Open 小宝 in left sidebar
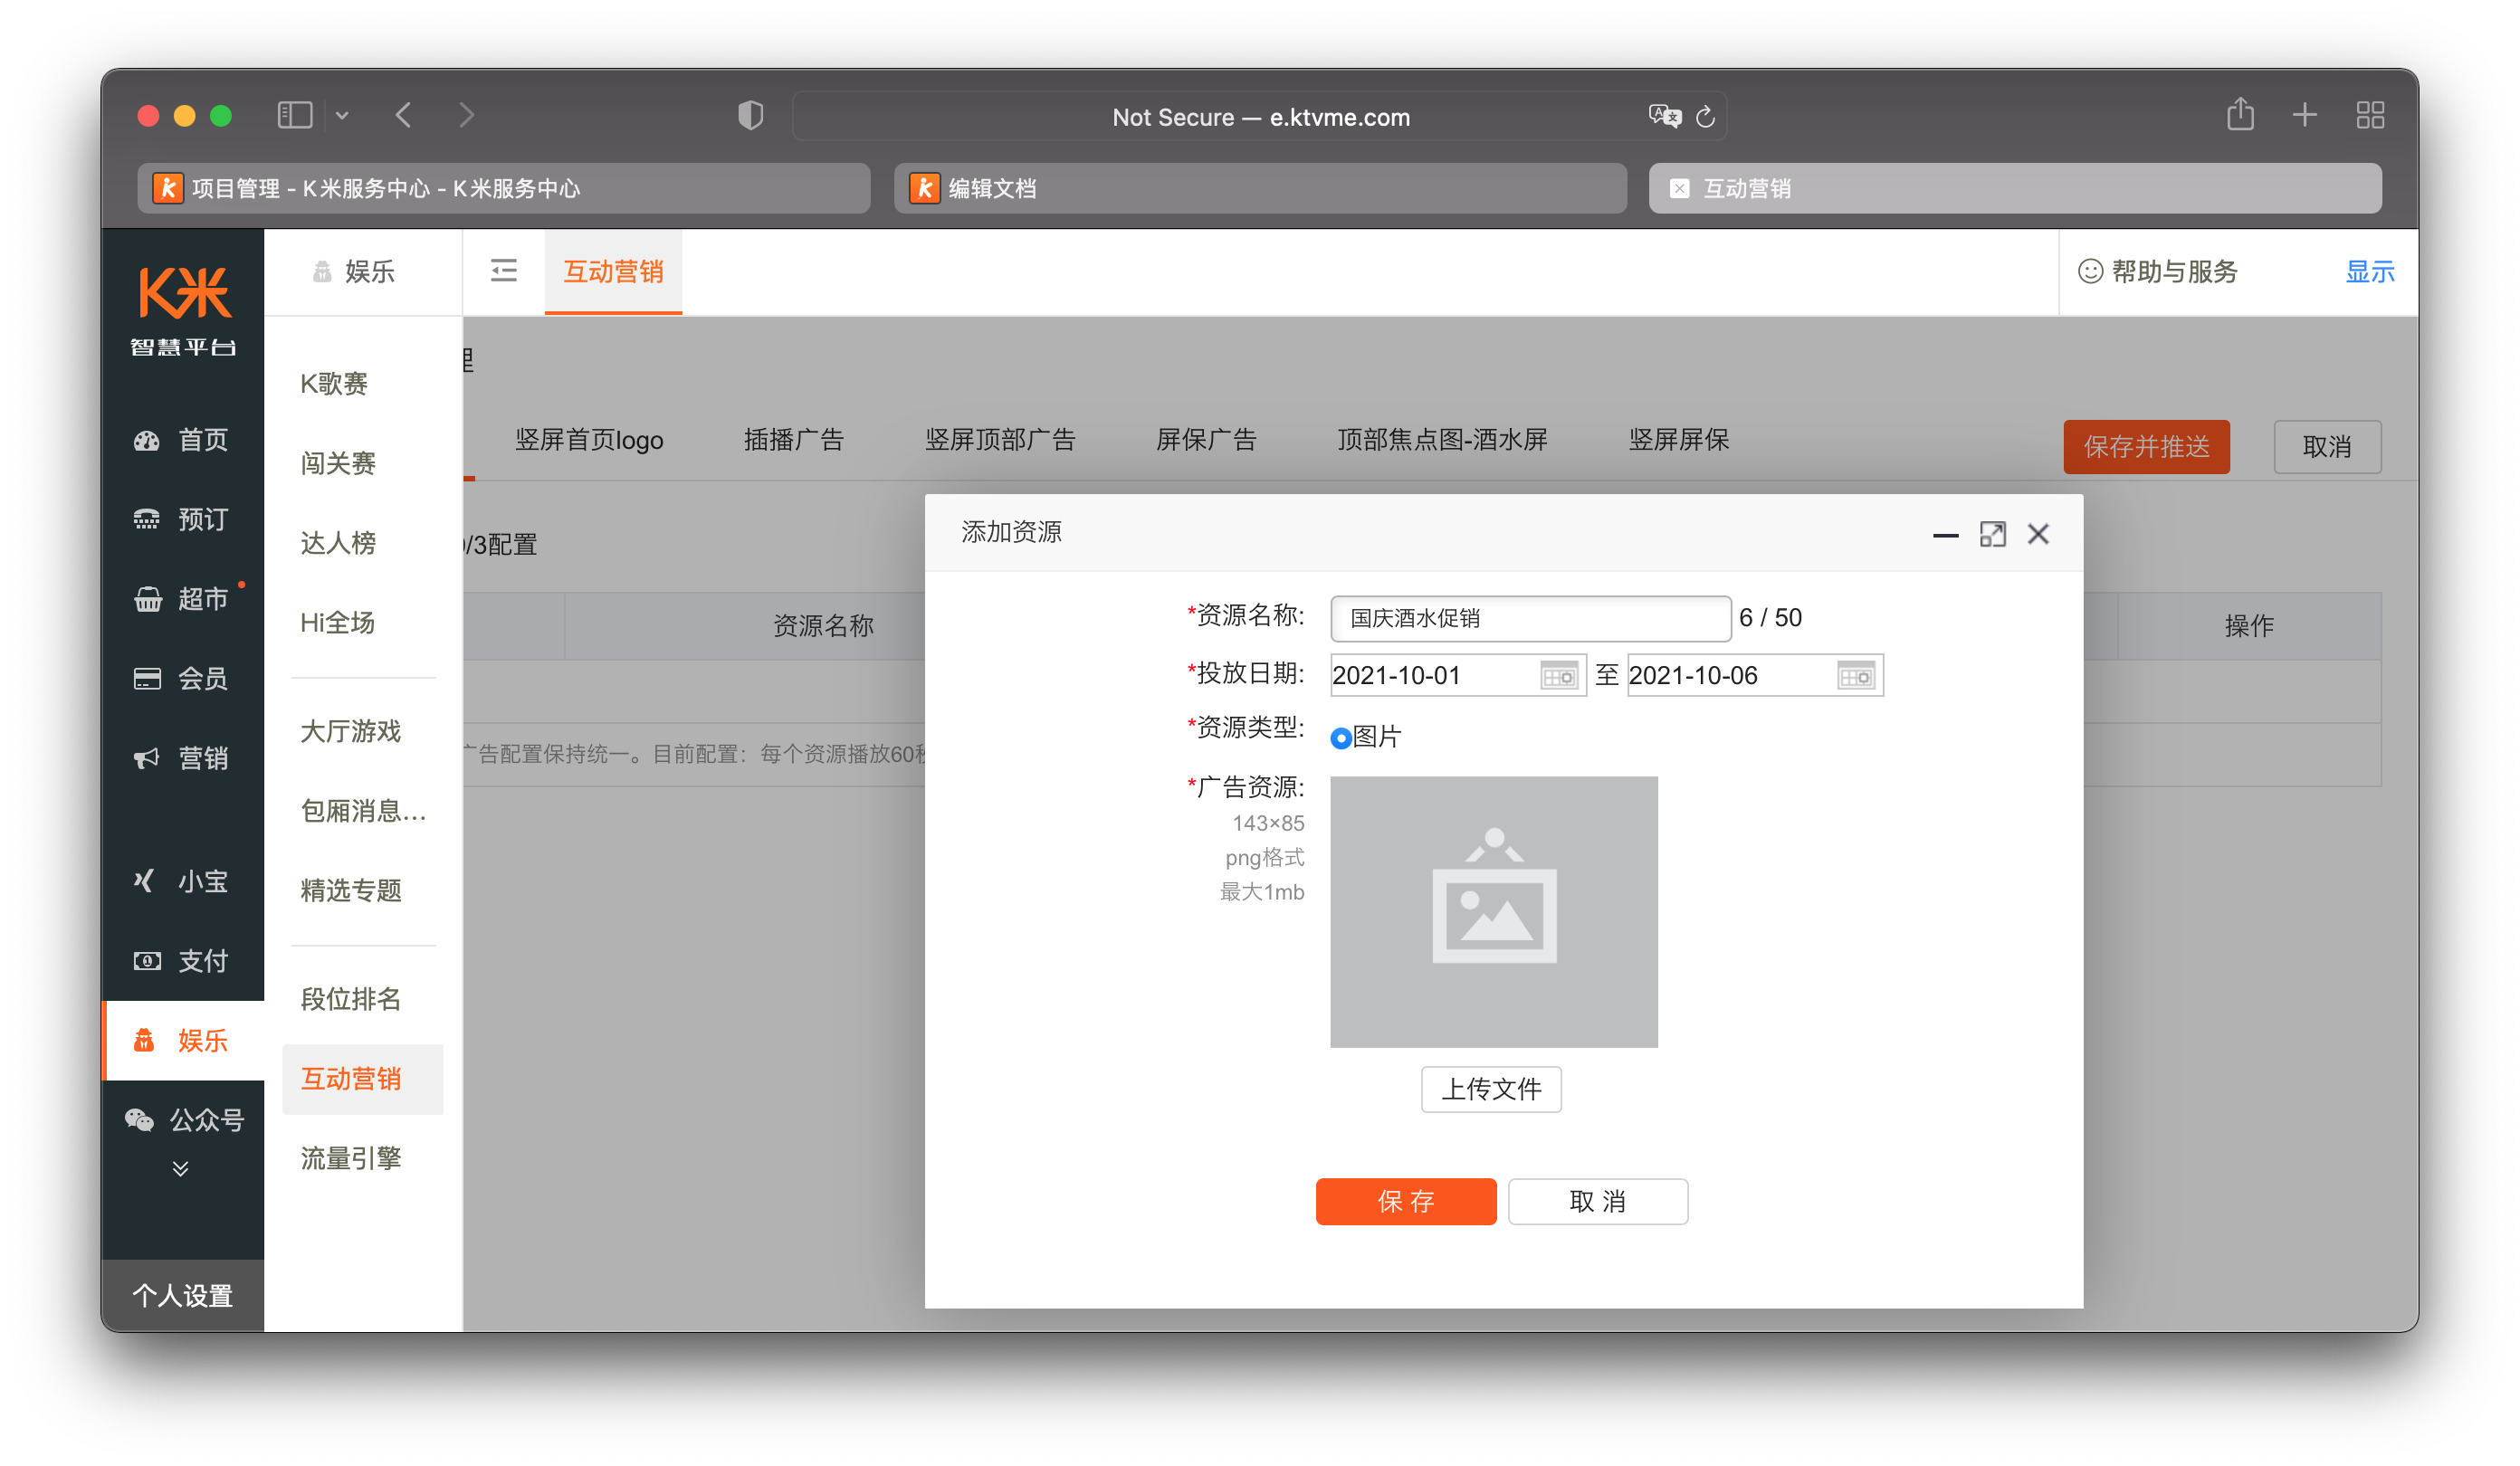Image resolution: width=2520 pixels, height=1466 pixels. pyautogui.click(x=182, y=881)
